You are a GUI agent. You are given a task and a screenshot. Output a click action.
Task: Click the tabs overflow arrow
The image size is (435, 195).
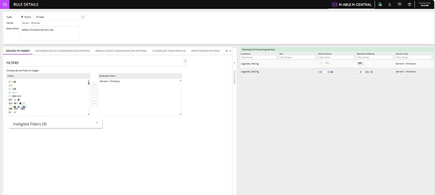pos(230,51)
